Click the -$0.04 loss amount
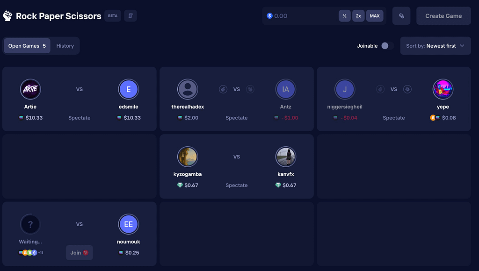 [x=348, y=118]
